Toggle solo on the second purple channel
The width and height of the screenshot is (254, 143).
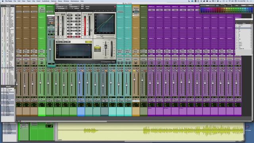(x=158, y=71)
